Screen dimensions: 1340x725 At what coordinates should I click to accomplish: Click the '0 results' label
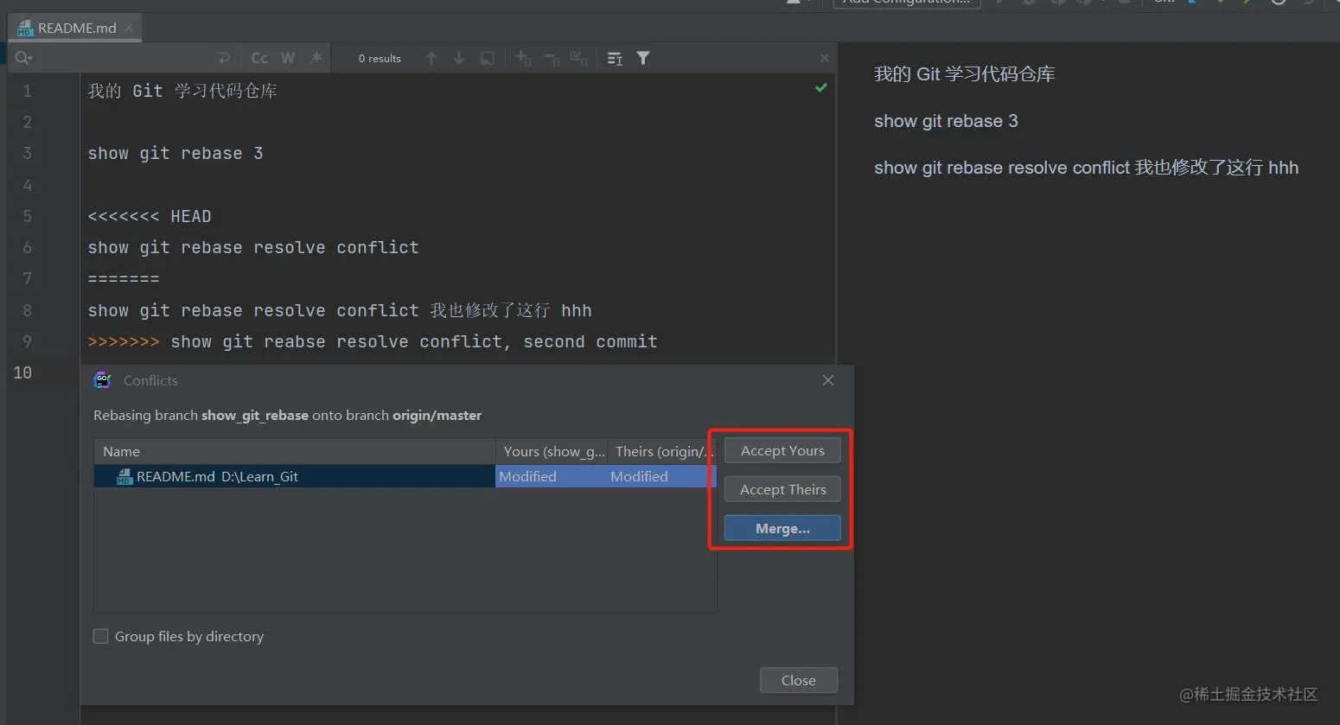(380, 59)
